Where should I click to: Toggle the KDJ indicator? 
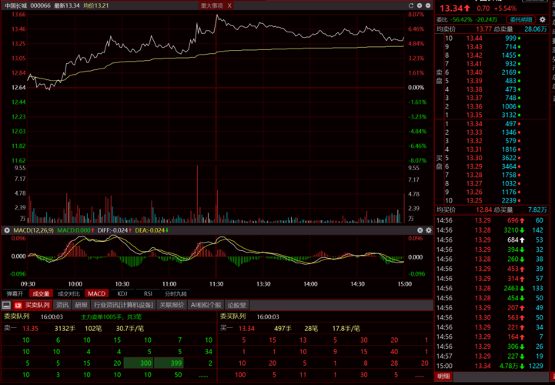[122, 293]
